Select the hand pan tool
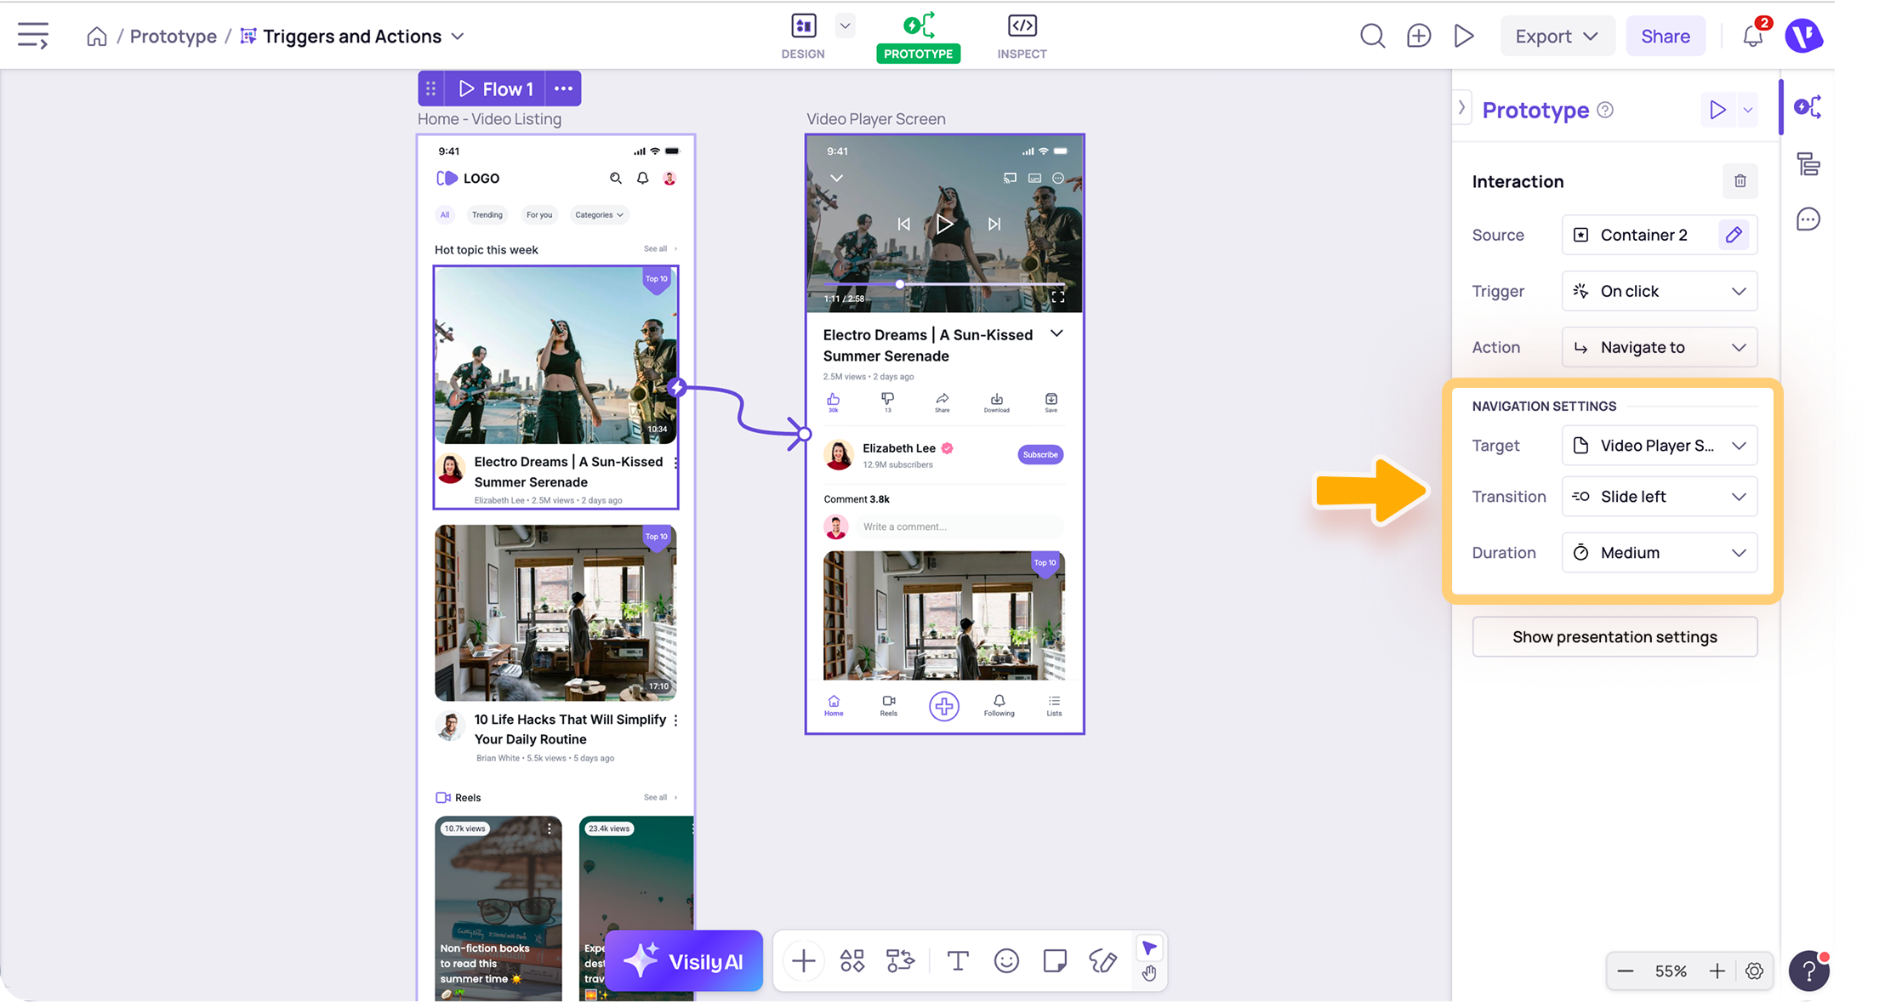Viewport: 1885px width, 1002px height. tap(1149, 974)
